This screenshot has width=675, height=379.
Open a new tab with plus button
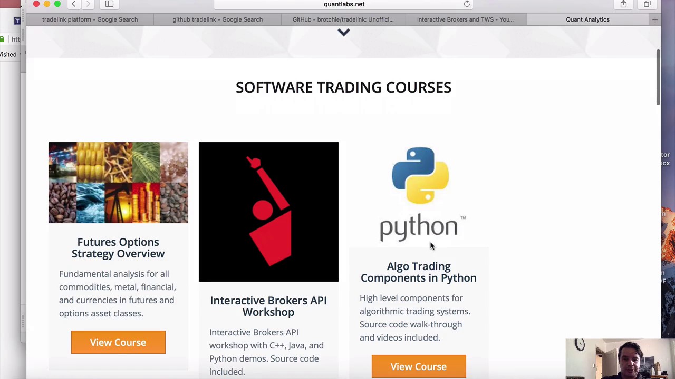(654, 19)
